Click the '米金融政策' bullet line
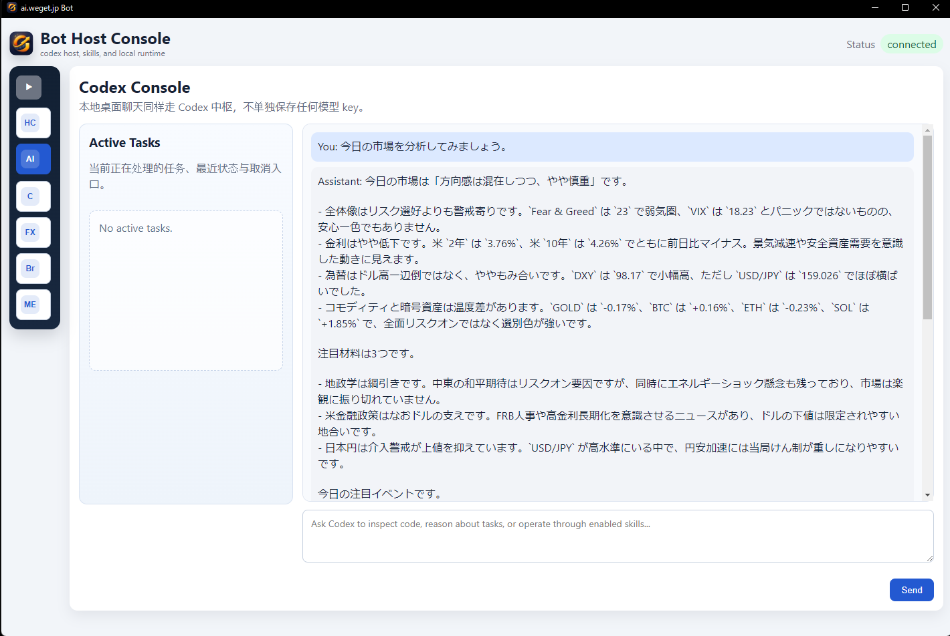 [610, 424]
